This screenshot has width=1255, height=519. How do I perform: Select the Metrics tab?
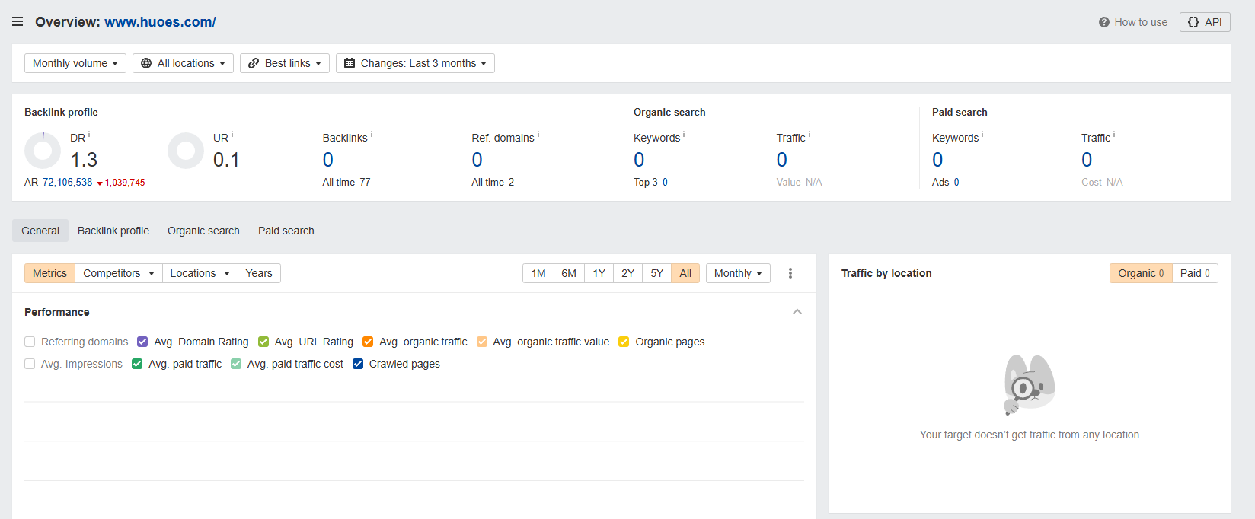pyautogui.click(x=49, y=273)
